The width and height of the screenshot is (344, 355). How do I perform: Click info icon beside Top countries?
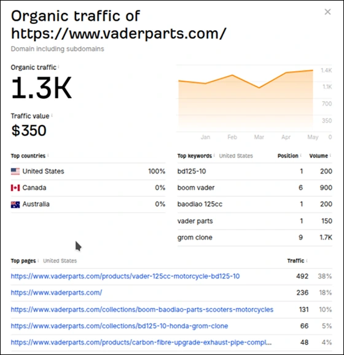click(x=48, y=156)
